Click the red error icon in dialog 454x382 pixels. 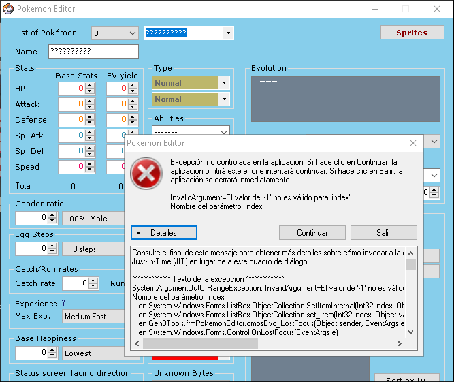(x=146, y=176)
